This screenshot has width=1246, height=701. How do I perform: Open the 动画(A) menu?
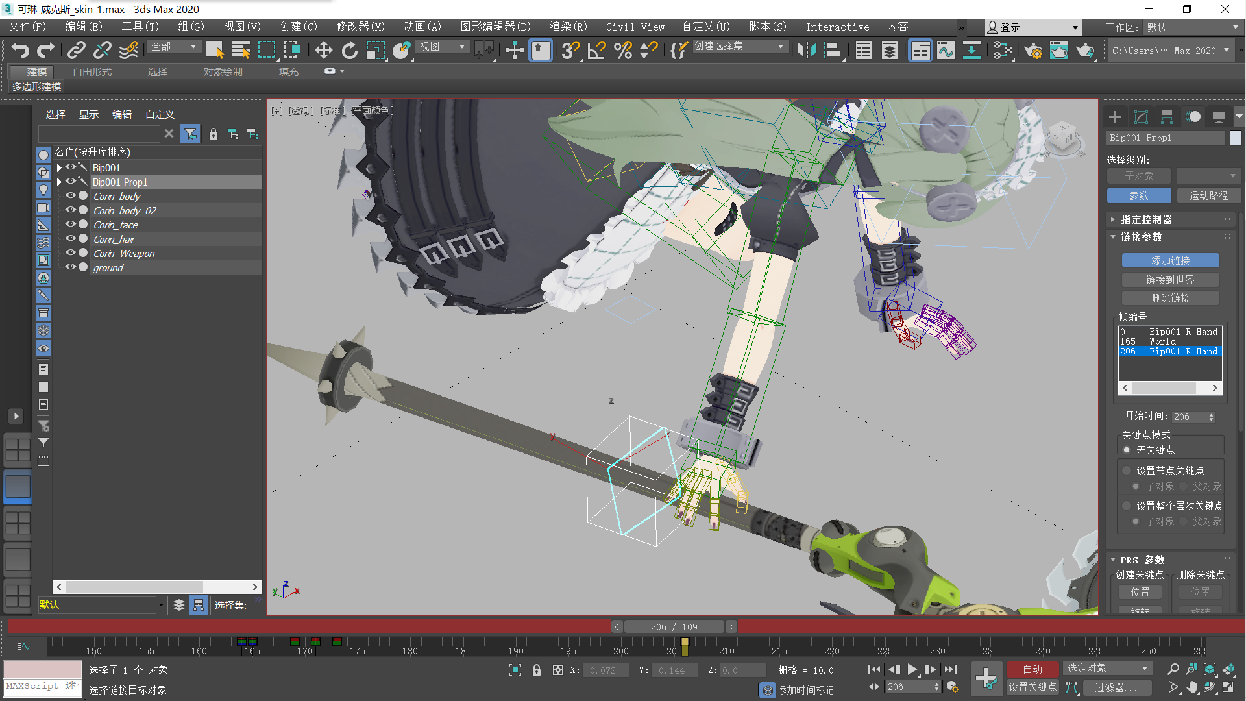(x=422, y=27)
